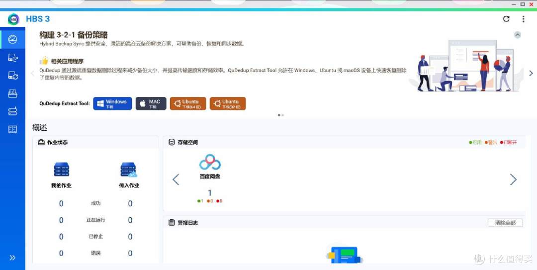This screenshot has width=537, height=270.
Task: Click 清除全部 to clear alert logs
Action: [x=505, y=223]
